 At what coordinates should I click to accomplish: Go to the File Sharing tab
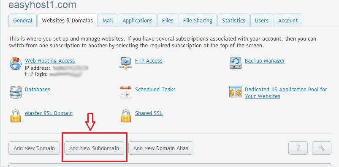(x=198, y=21)
